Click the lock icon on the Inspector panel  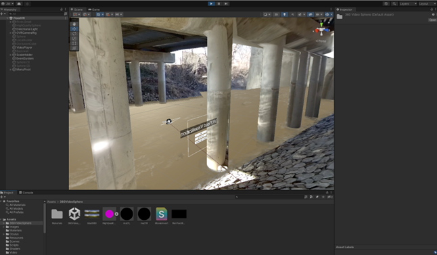click(x=432, y=9)
